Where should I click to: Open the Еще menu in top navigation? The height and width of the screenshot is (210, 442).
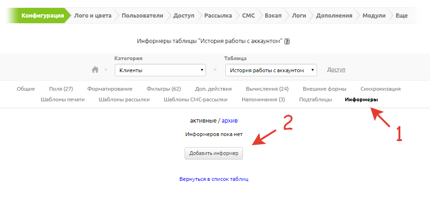pos(401,15)
